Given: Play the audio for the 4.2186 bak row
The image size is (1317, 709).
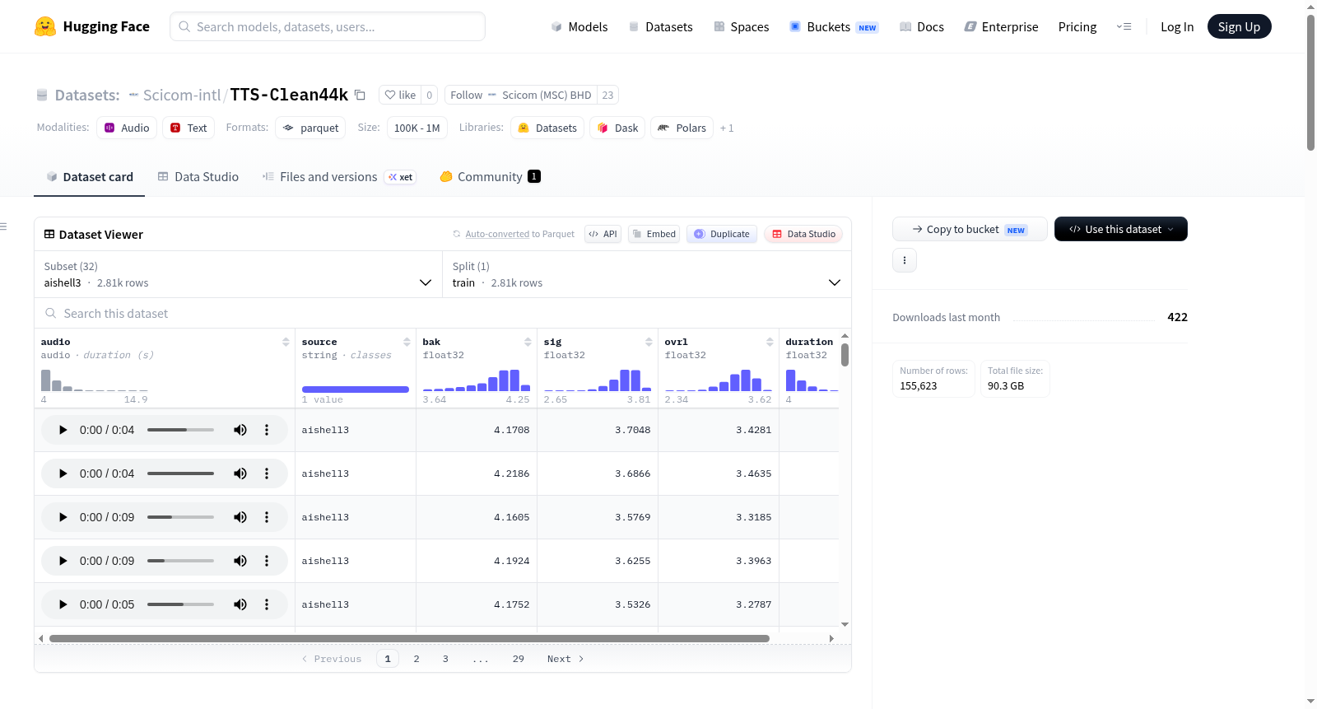Looking at the screenshot, I should [x=63, y=473].
